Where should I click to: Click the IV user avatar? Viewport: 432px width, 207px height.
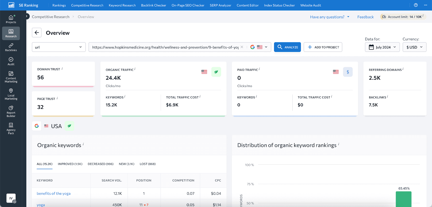11,198
